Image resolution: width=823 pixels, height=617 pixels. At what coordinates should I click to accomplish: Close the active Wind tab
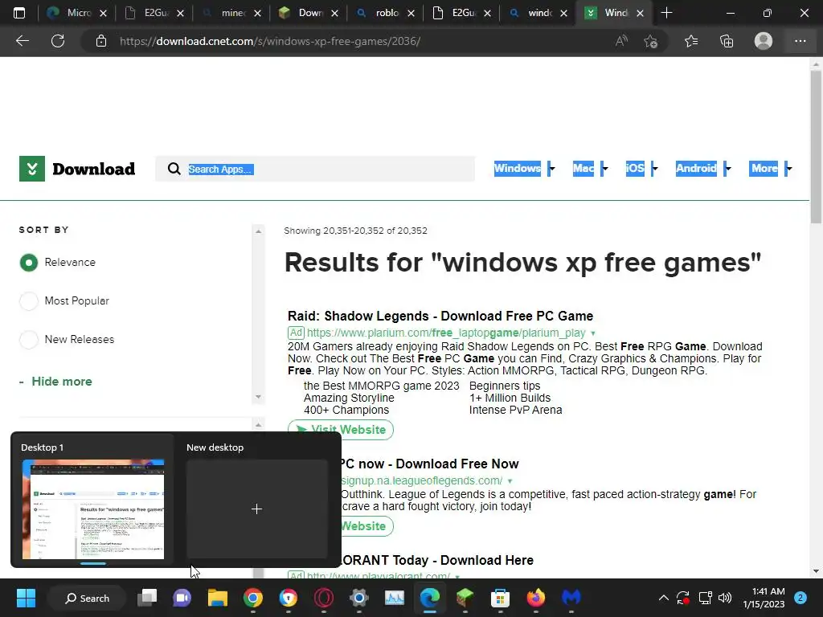pyautogui.click(x=640, y=13)
